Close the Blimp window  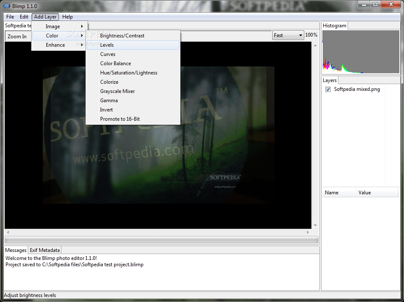tap(391, 4)
